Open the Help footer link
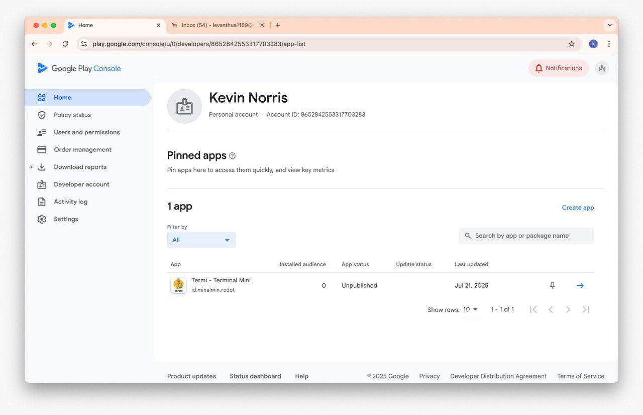 [x=302, y=376]
